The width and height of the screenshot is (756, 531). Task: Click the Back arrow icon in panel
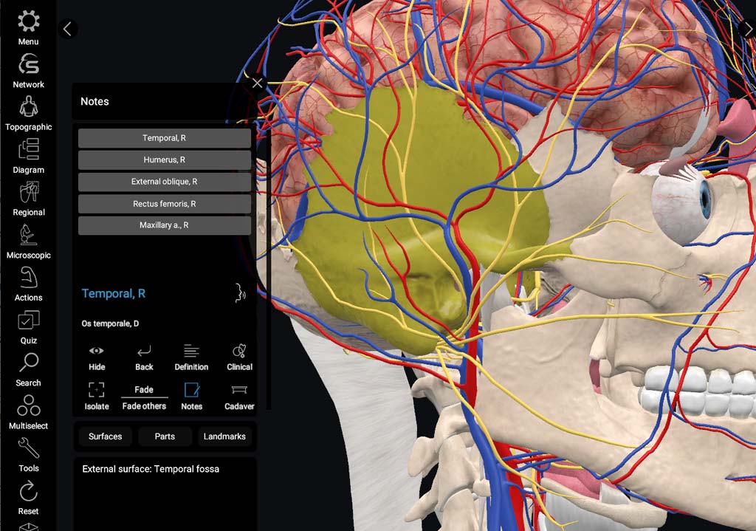(x=144, y=358)
